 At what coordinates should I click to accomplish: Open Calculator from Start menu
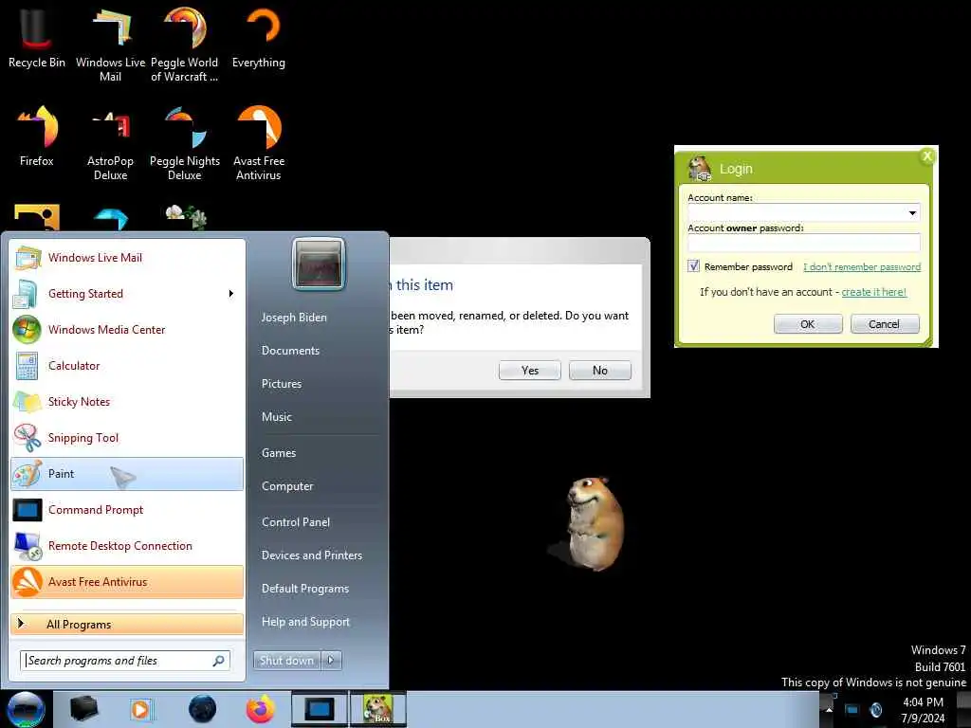pyautogui.click(x=127, y=366)
